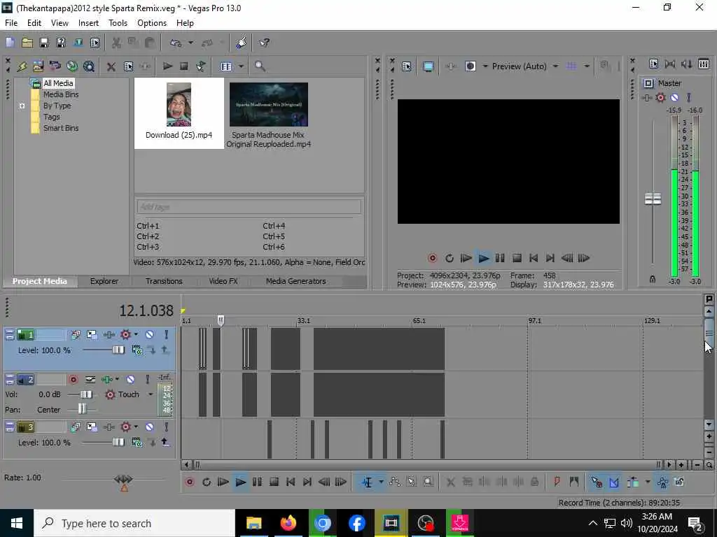Switch to the Transitions tab
This screenshot has height=537, width=717.
[x=164, y=281]
